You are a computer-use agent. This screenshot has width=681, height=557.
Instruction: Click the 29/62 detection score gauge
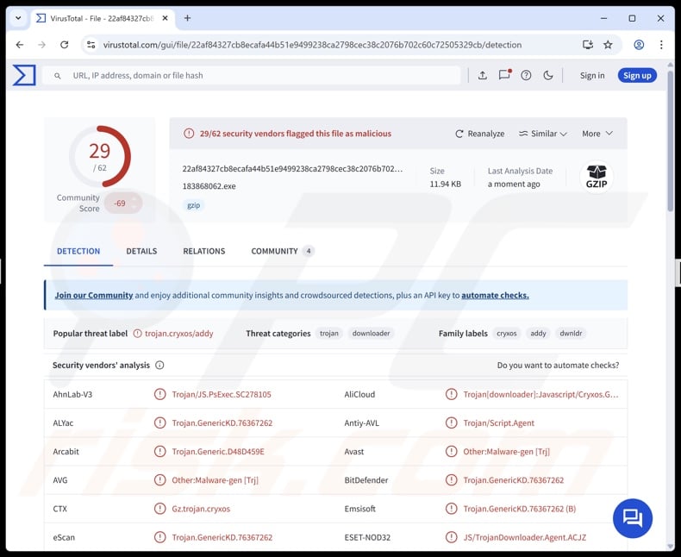pos(100,156)
